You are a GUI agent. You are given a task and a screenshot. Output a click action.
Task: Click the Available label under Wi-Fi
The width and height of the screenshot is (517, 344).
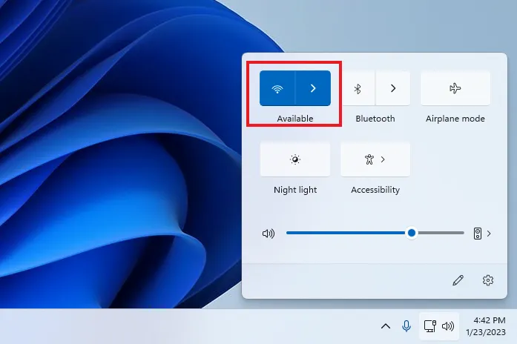click(295, 119)
